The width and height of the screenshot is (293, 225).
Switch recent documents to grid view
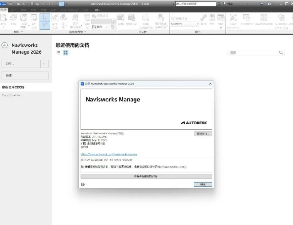[x=65, y=53]
